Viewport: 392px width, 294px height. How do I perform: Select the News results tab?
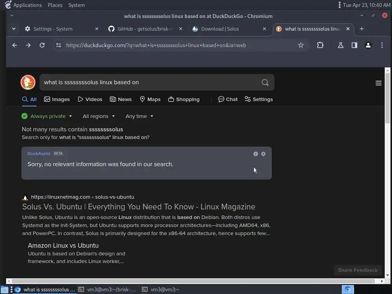point(121,100)
